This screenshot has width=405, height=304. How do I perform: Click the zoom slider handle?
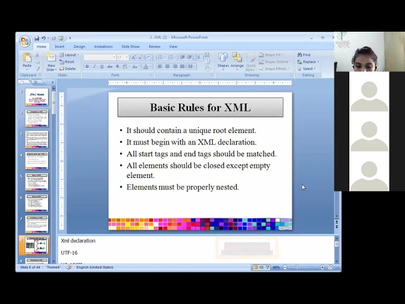coord(297,267)
